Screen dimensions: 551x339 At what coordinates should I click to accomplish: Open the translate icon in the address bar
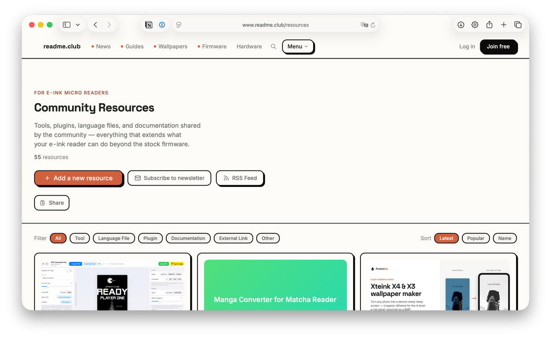365,25
